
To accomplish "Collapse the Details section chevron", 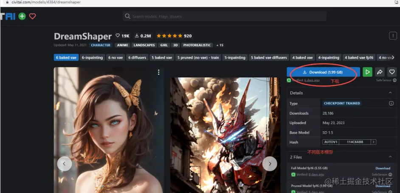I will click(x=390, y=93).
